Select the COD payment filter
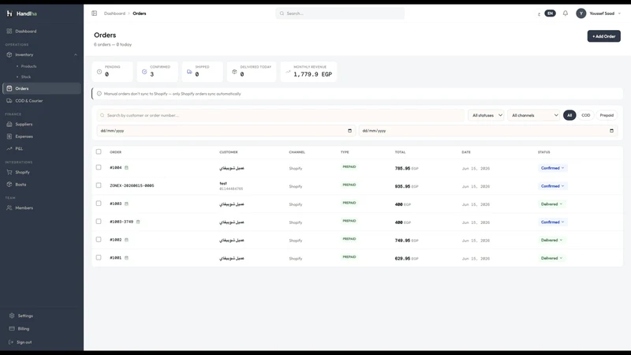 585,115
